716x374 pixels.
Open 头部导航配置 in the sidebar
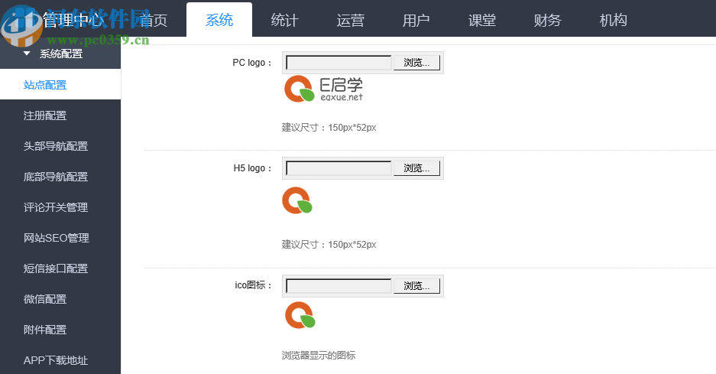(56, 146)
